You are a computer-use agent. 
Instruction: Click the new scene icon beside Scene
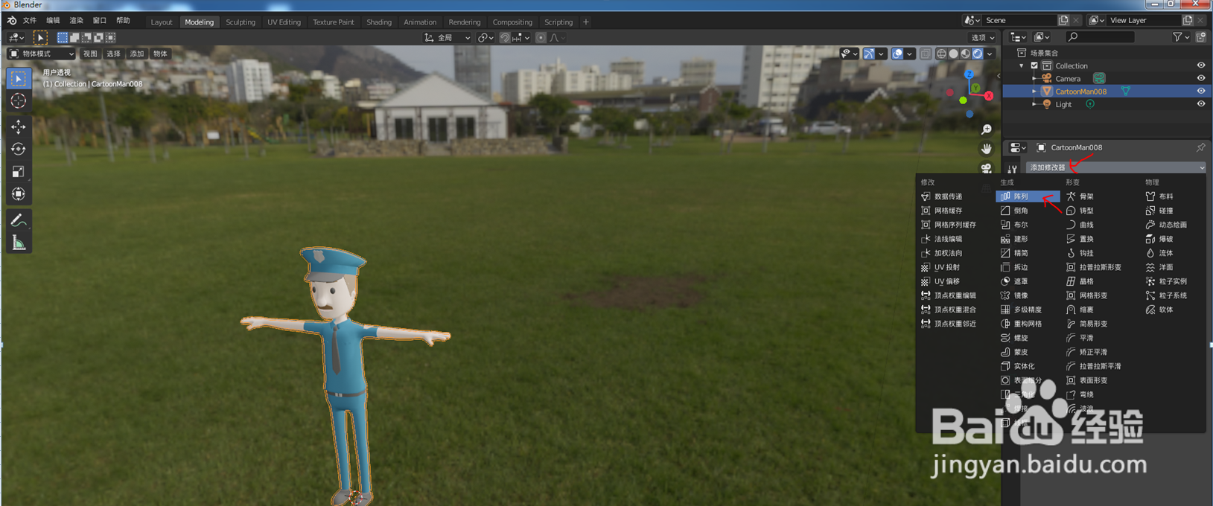[1063, 20]
